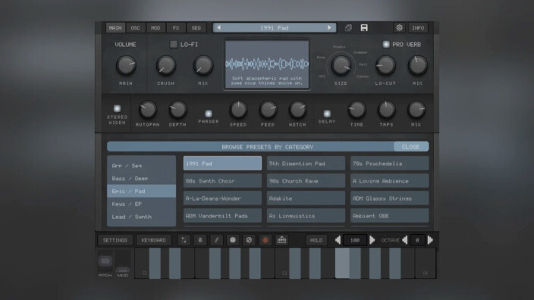Click the phaser SPEED knob
Image resolution: width=534 pixels, height=300 pixels.
pos(238,110)
